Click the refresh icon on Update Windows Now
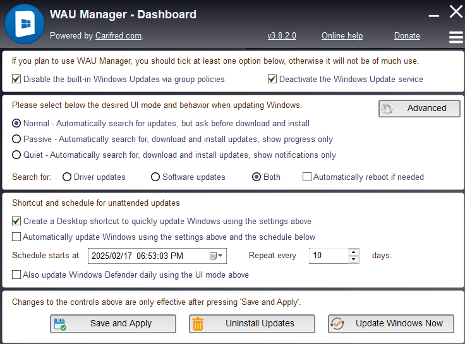This screenshot has height=344, width=465. point(337,324)
